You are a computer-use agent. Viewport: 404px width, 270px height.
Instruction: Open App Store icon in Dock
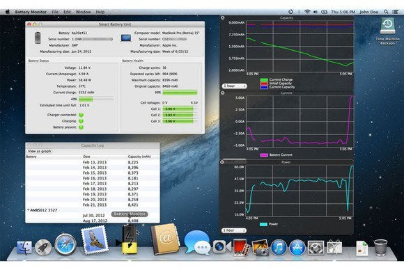(x=297, y=247)
